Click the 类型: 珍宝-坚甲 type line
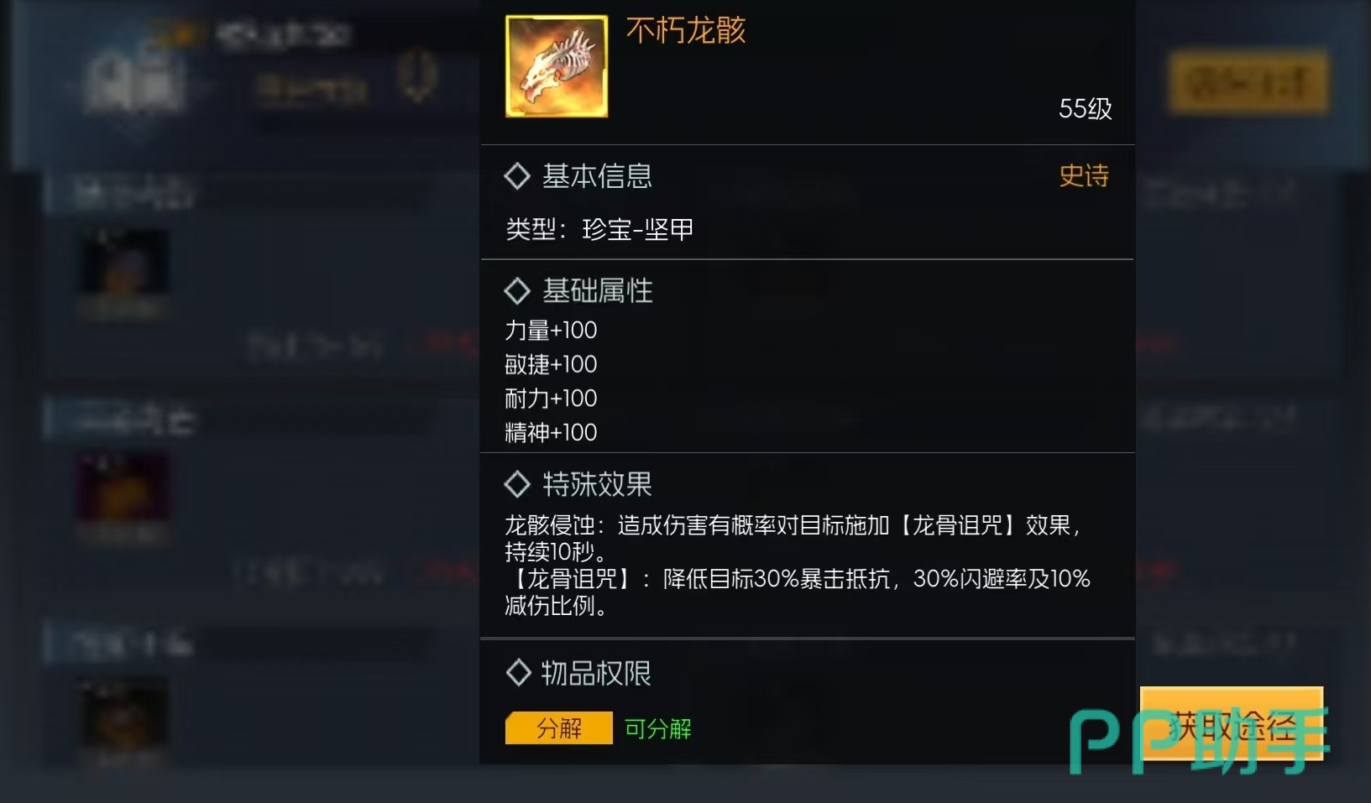This screenshot has height=803, width=1371. pos(599,229)
